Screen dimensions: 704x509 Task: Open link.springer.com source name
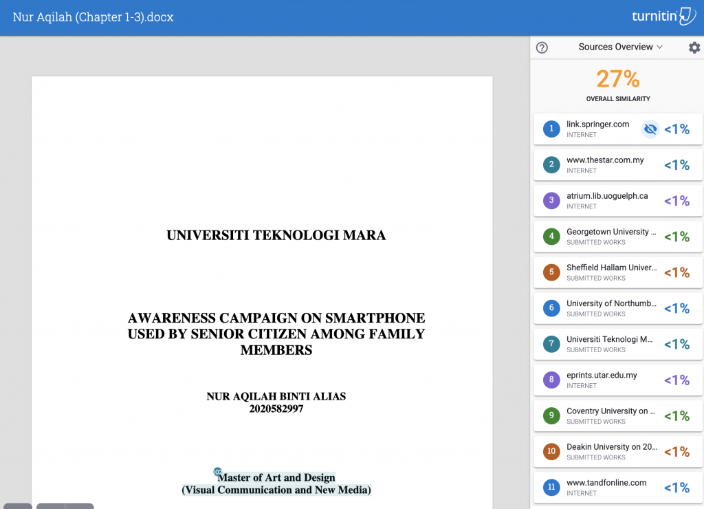pos(597,124)
